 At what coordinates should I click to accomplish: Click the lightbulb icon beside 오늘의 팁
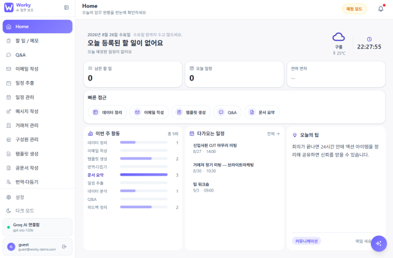(295, 135)
